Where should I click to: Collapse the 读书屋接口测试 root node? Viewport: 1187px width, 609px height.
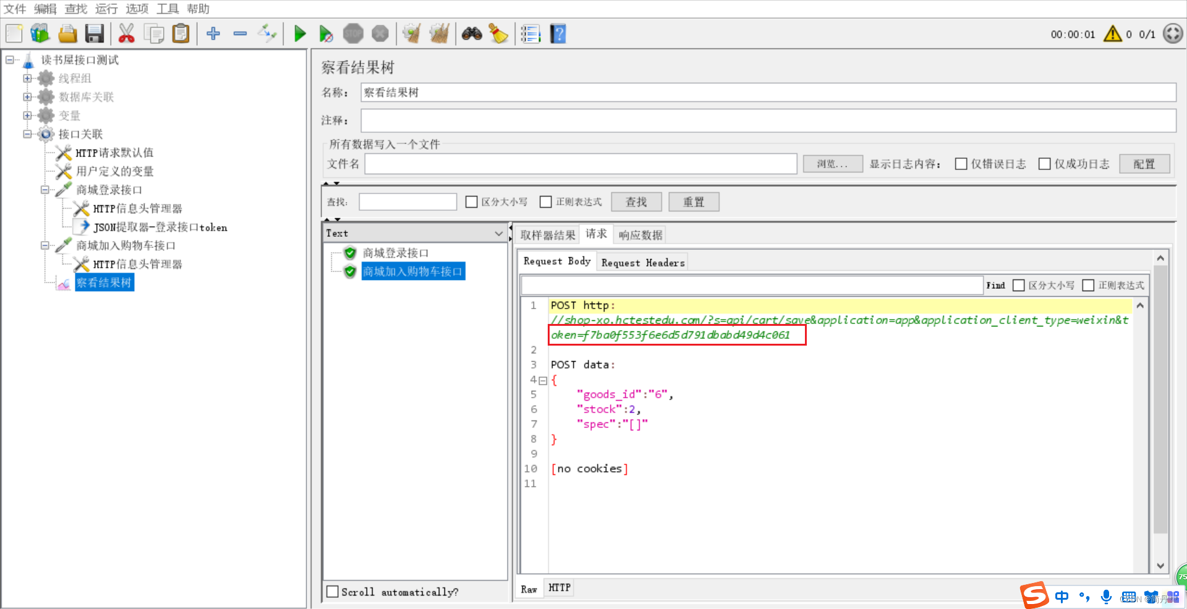10,60
